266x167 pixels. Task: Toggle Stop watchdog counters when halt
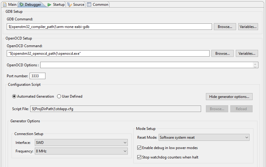[x=139, y=157]
